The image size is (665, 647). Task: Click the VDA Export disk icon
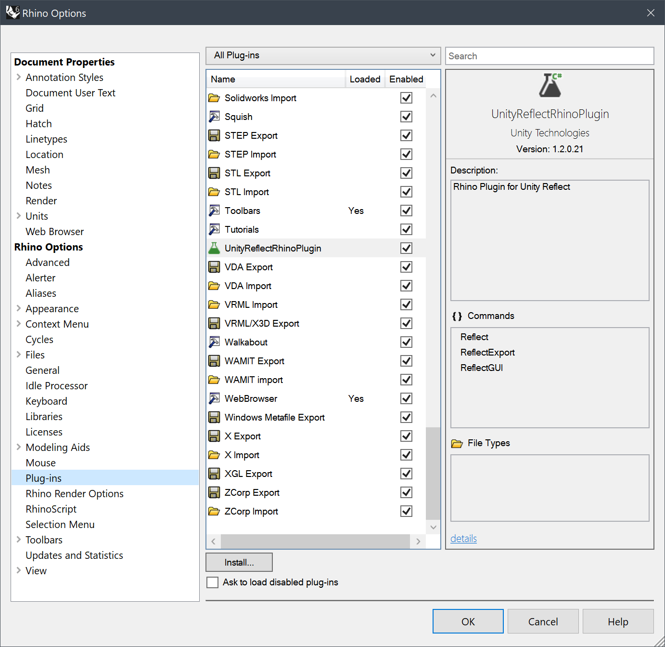coord(214,267)
